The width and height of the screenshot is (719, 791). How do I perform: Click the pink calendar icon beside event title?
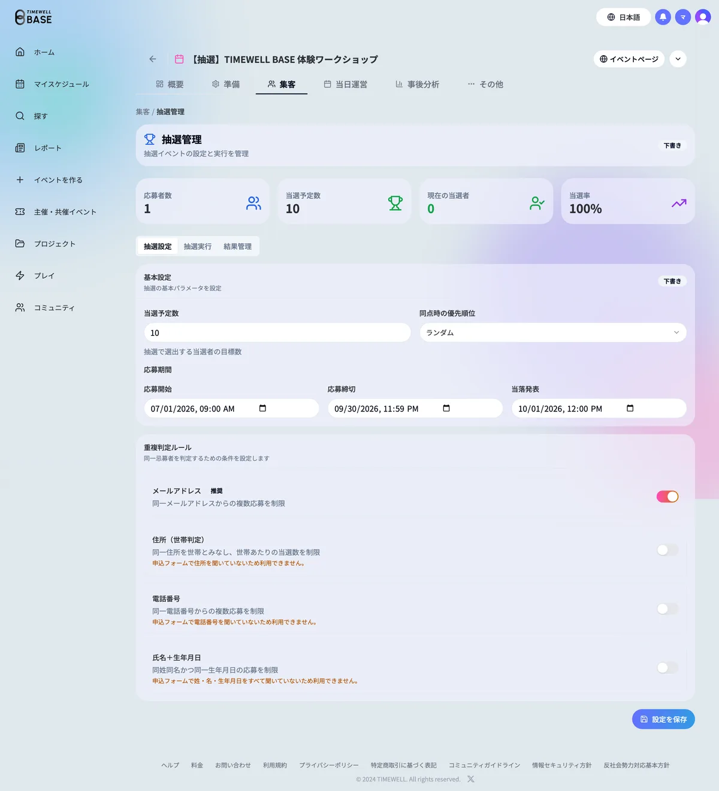(x=179, y=59)
